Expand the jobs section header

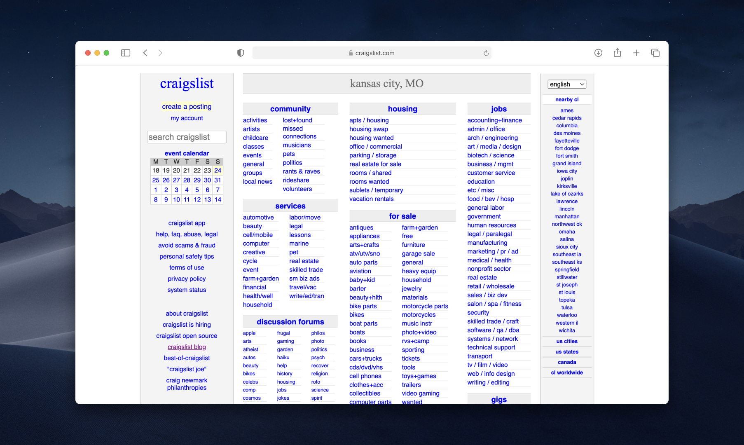point(498,109)
